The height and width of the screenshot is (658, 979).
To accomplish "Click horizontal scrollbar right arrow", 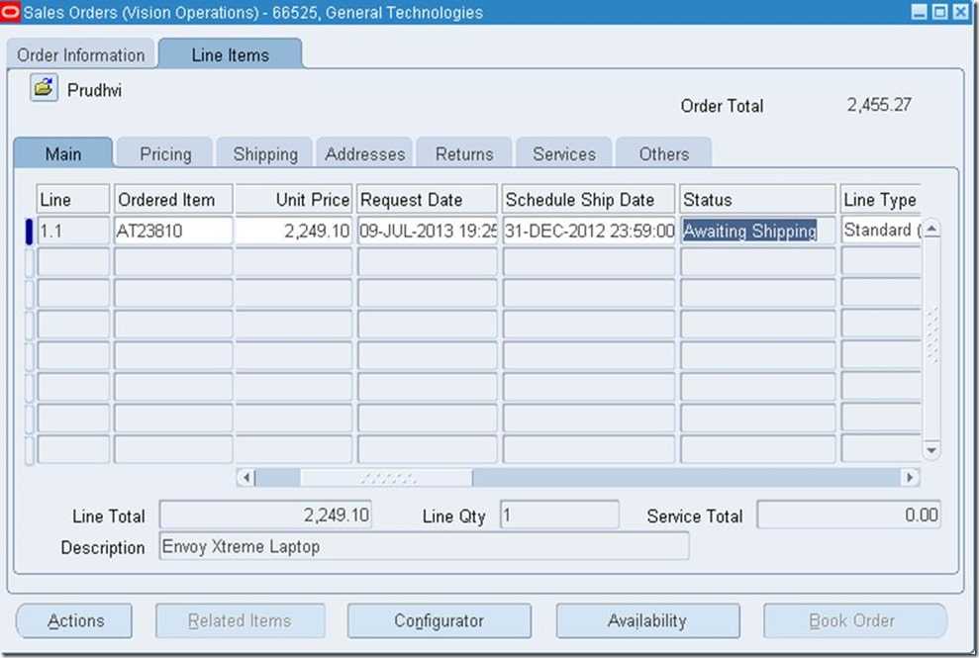I will tap(910, 478).
